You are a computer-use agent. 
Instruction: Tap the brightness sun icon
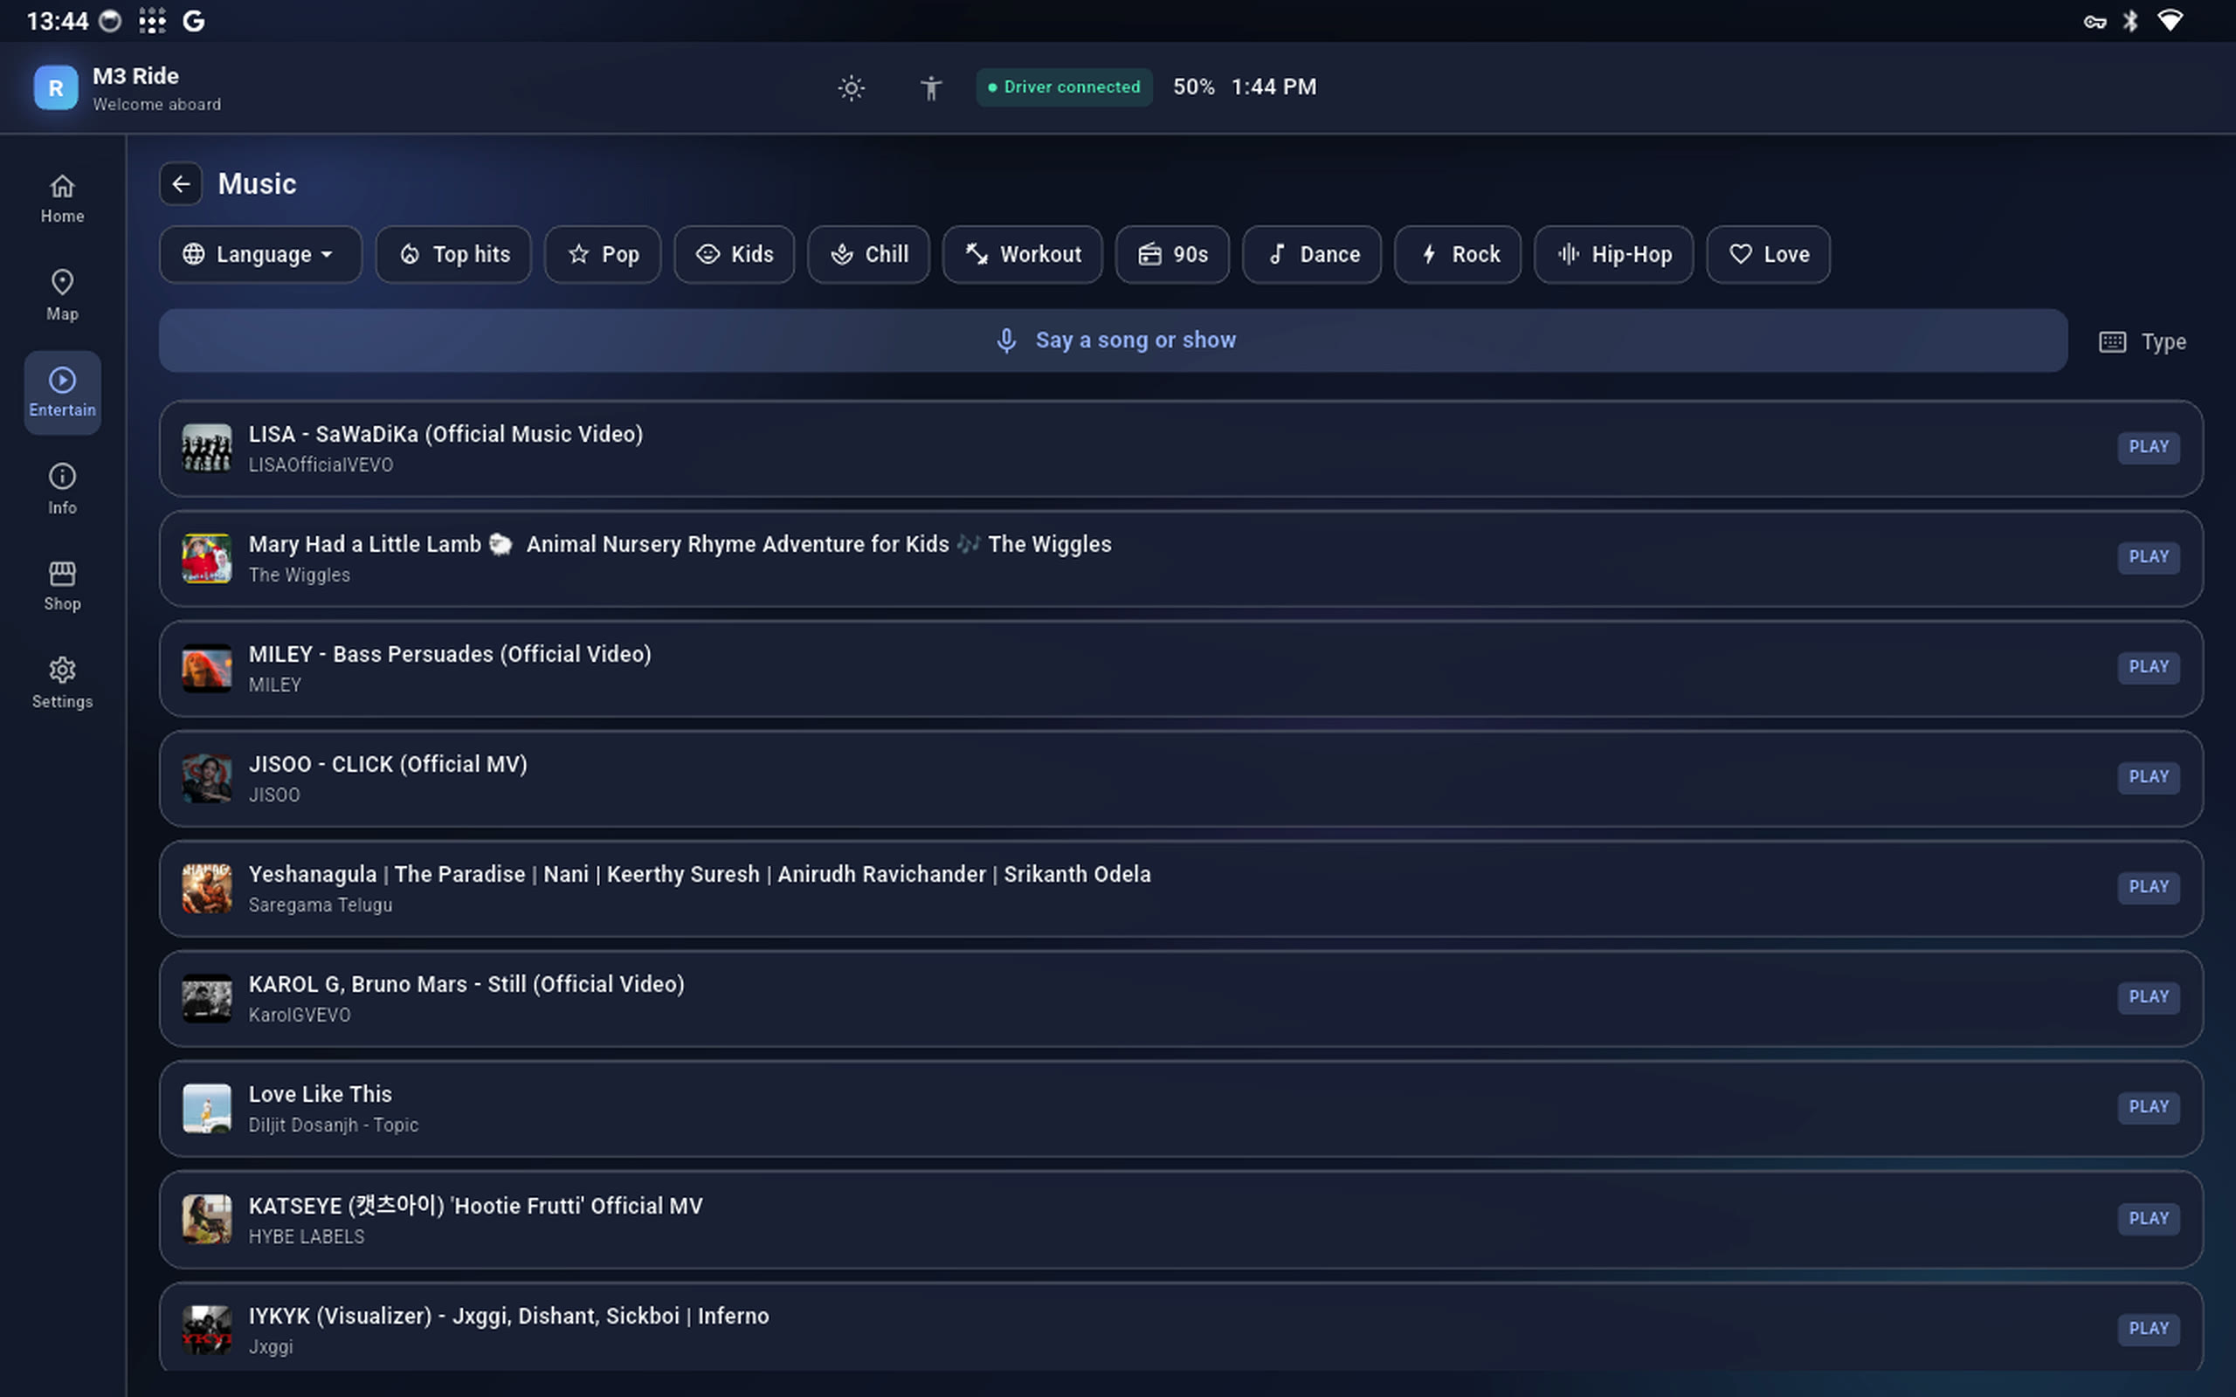click(x=851, y=88)
